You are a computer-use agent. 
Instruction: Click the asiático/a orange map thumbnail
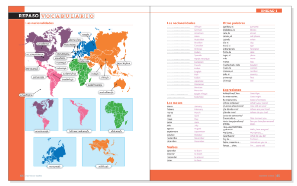click(103, 152)
